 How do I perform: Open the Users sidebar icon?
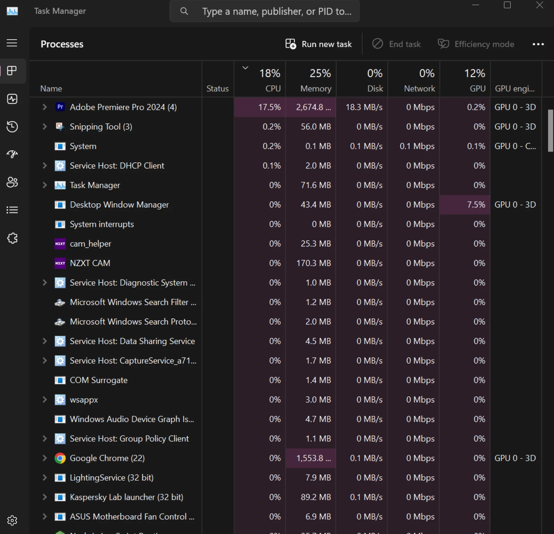(12, 182)
